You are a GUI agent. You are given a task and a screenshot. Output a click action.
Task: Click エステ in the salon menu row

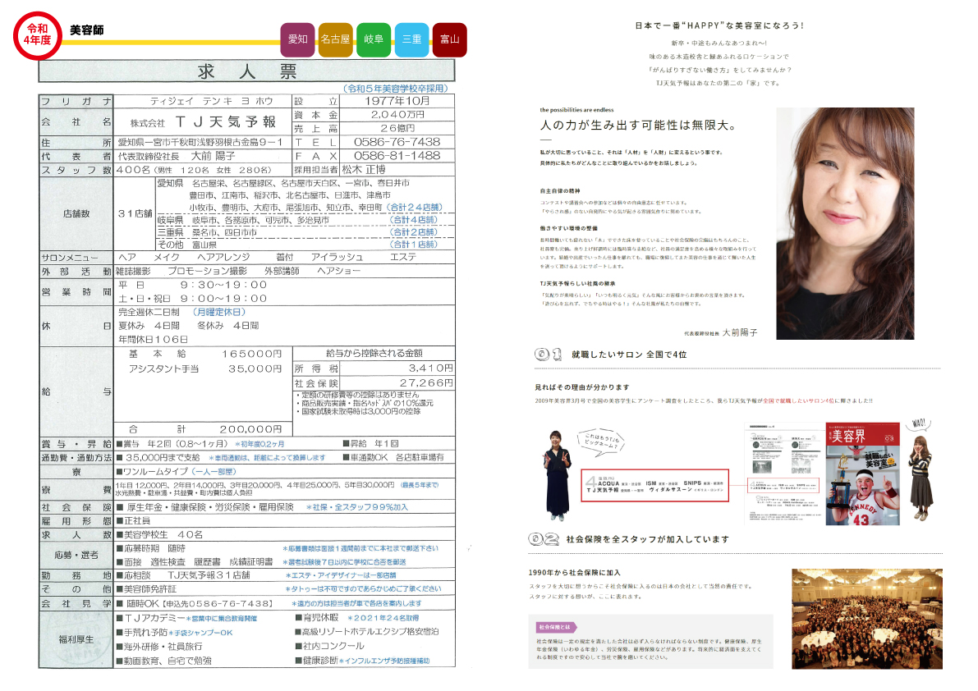pyautogui.click(x=403, y=258)
